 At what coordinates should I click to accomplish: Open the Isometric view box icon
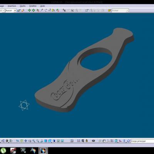[x=50, y=141]
